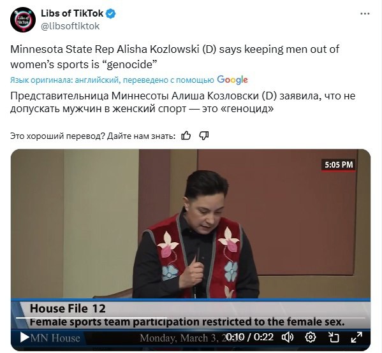Image resolution: width=382 pixels, height=353 pixels.
Task: Click the thumbs up translation feedback icon
Action: coord(186,136)
